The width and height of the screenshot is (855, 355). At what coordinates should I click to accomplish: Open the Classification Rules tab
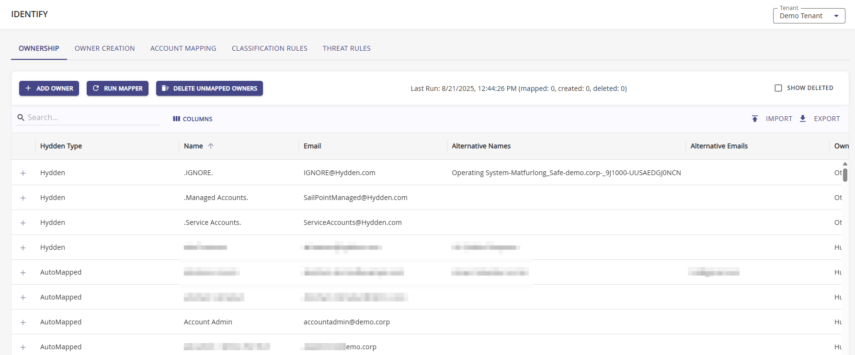269,48
